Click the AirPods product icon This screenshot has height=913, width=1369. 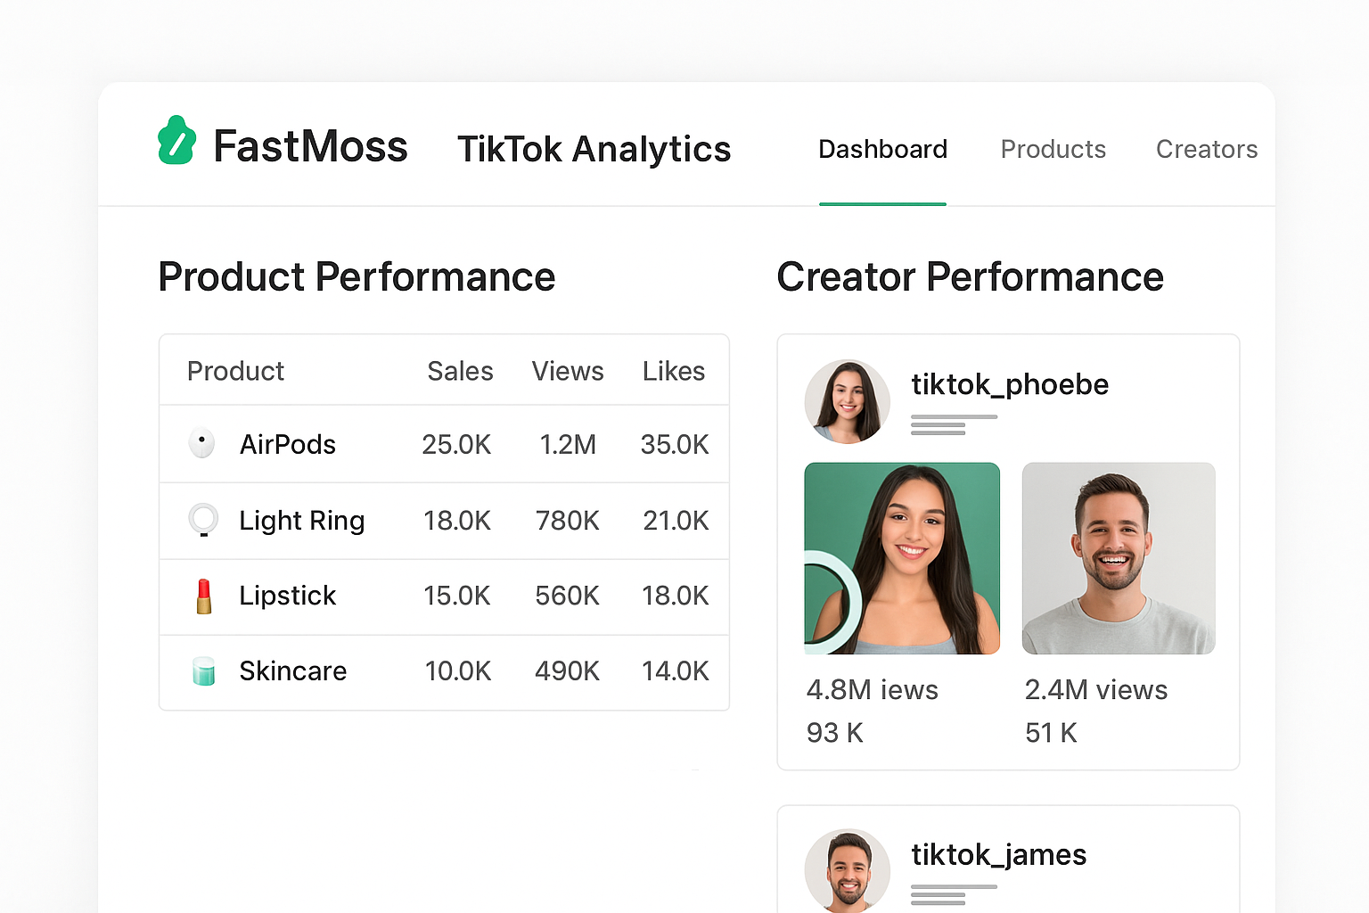point(202,443)
